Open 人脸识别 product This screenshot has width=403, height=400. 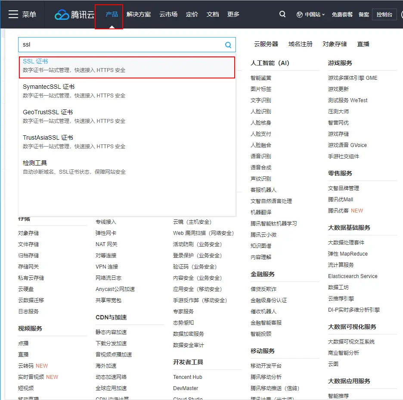click(261, 112)
